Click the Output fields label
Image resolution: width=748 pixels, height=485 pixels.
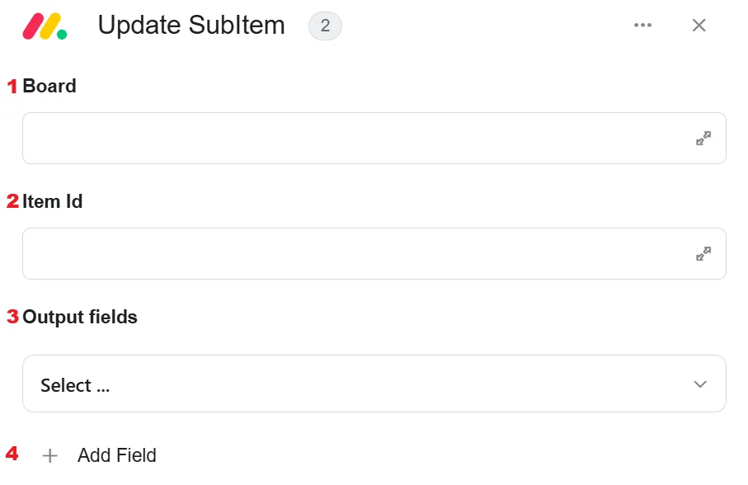[80, 318]
